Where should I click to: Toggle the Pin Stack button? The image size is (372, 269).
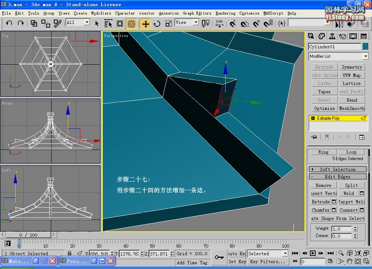[314, 137]
